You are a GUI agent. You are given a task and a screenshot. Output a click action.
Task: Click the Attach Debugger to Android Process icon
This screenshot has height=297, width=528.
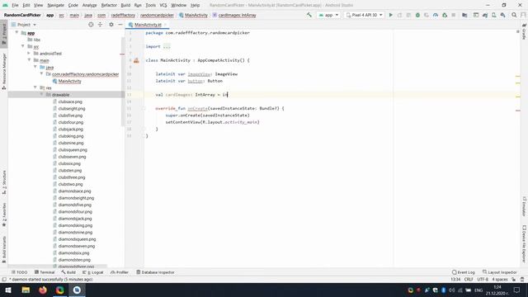tap(445, 15)
